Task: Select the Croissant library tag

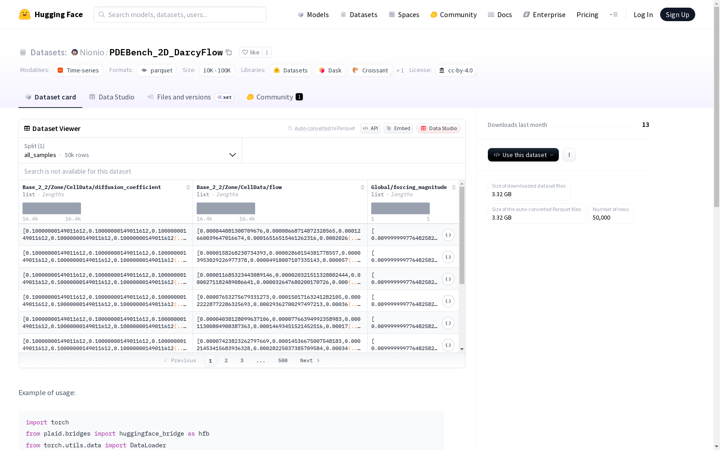Action: [370, 70]
